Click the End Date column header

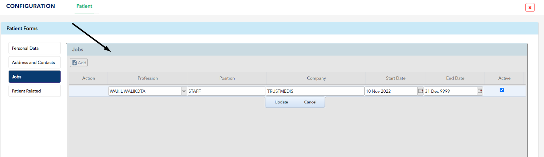(x=455, y=78)
